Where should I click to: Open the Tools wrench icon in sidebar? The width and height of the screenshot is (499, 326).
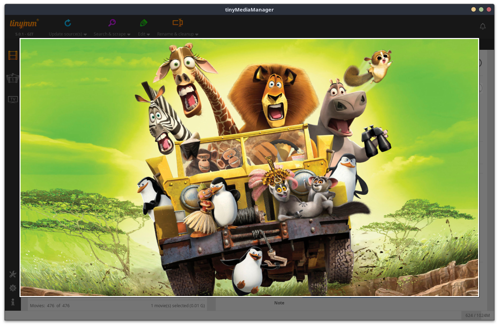coord(13,274)
